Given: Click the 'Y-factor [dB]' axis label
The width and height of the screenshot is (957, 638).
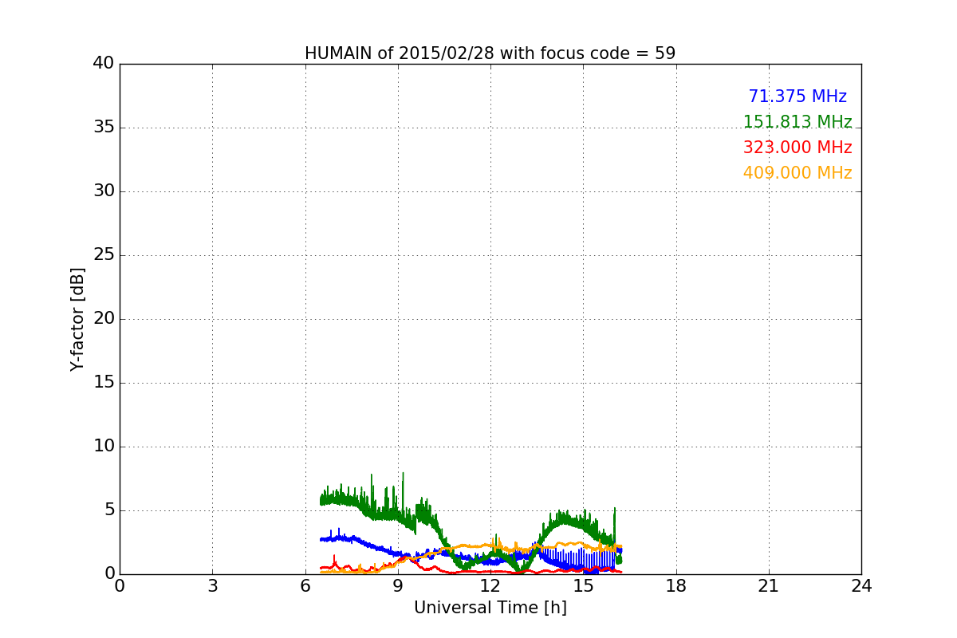Looking at the screenshot, I should [x=77, y=319].
